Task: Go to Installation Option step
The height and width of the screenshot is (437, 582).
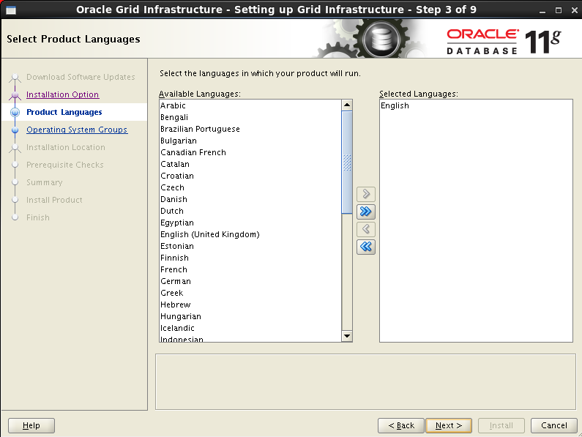Action: pyautogui.click(x=62, y=94)
